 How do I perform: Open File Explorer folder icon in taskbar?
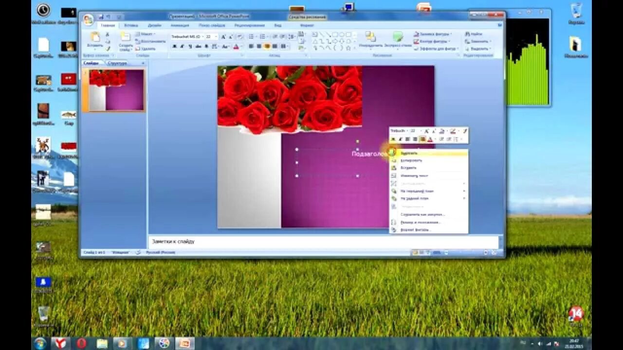102,343
